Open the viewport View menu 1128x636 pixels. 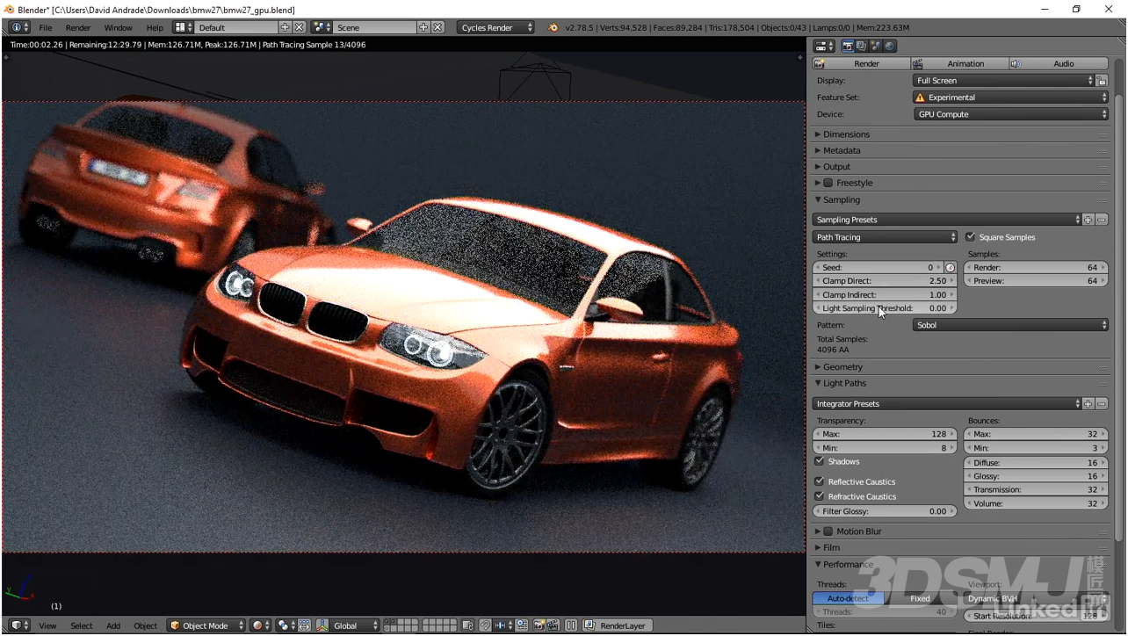[x=47, y=625]
